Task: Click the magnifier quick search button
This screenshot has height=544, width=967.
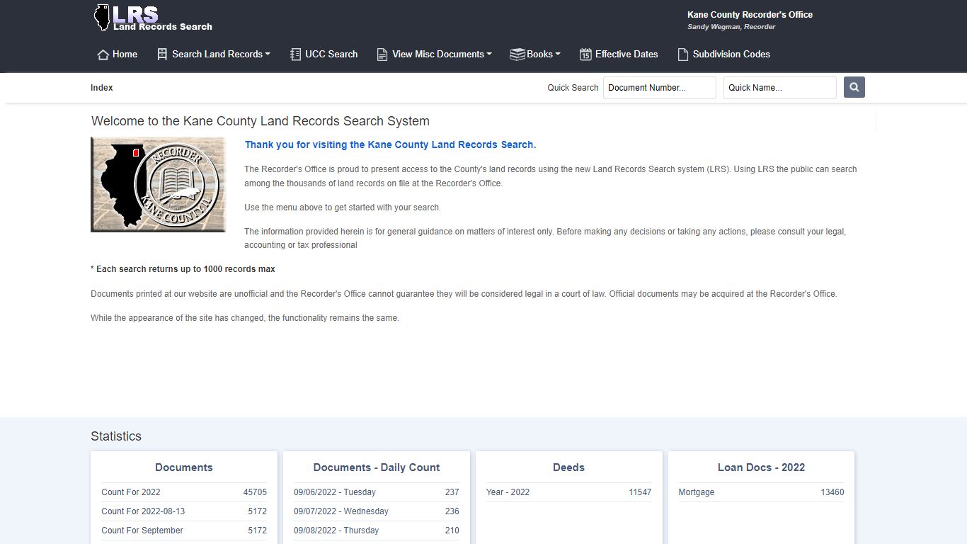Action: [x=854, y=87]
